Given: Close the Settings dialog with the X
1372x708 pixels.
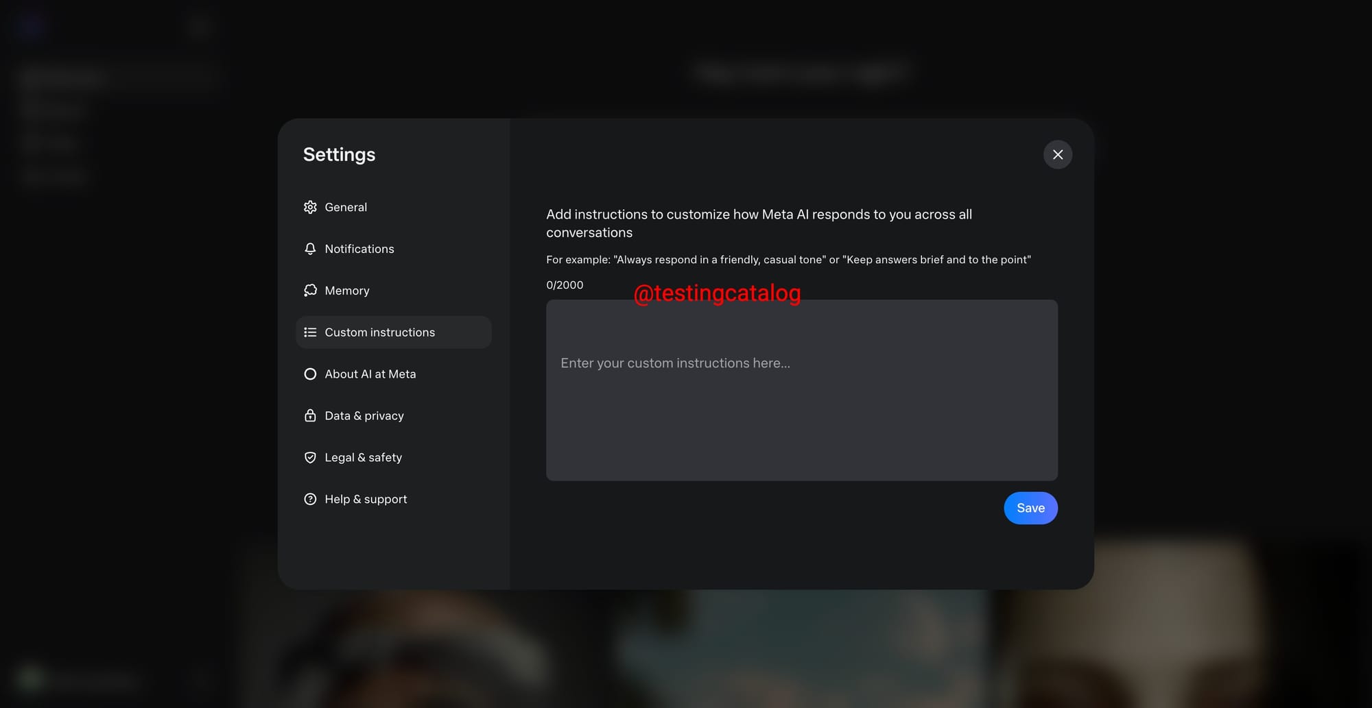Looking at the screenshot, I should pyautogui.click(x=1058, y=155).
